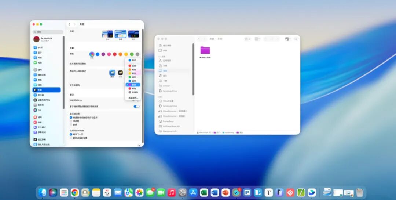396x200 pixels.
Task: Select the default light icon style
Action: coord(113,73)
